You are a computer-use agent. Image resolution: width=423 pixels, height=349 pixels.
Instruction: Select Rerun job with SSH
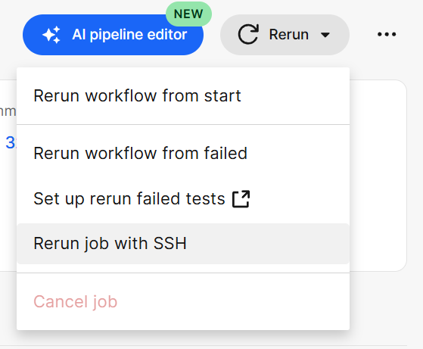click(x=183, y=244)
